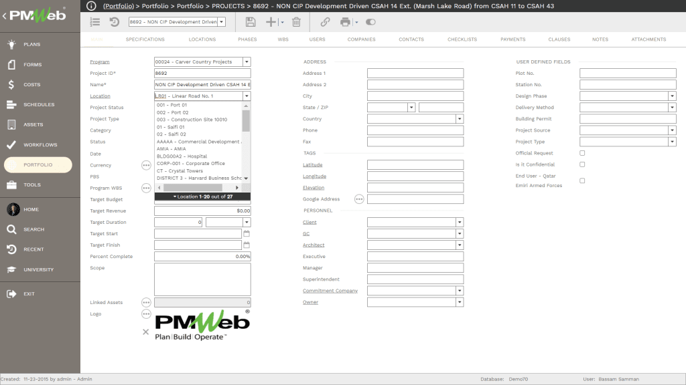This screenshot has height=385, width=686.
Task: Open Google Address ellipsis button
Action: click(x=359, y=199)
